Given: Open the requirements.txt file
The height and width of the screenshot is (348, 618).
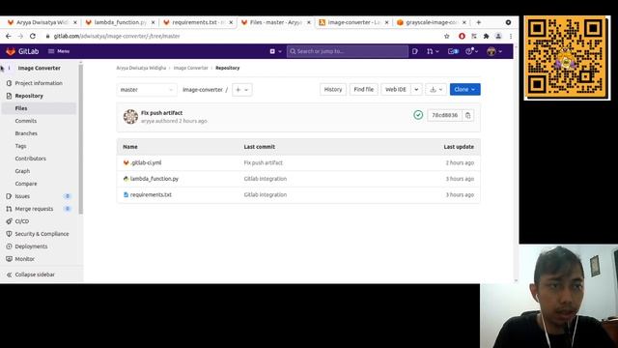Looking at the screenshot, I should [x=151, y=195].
